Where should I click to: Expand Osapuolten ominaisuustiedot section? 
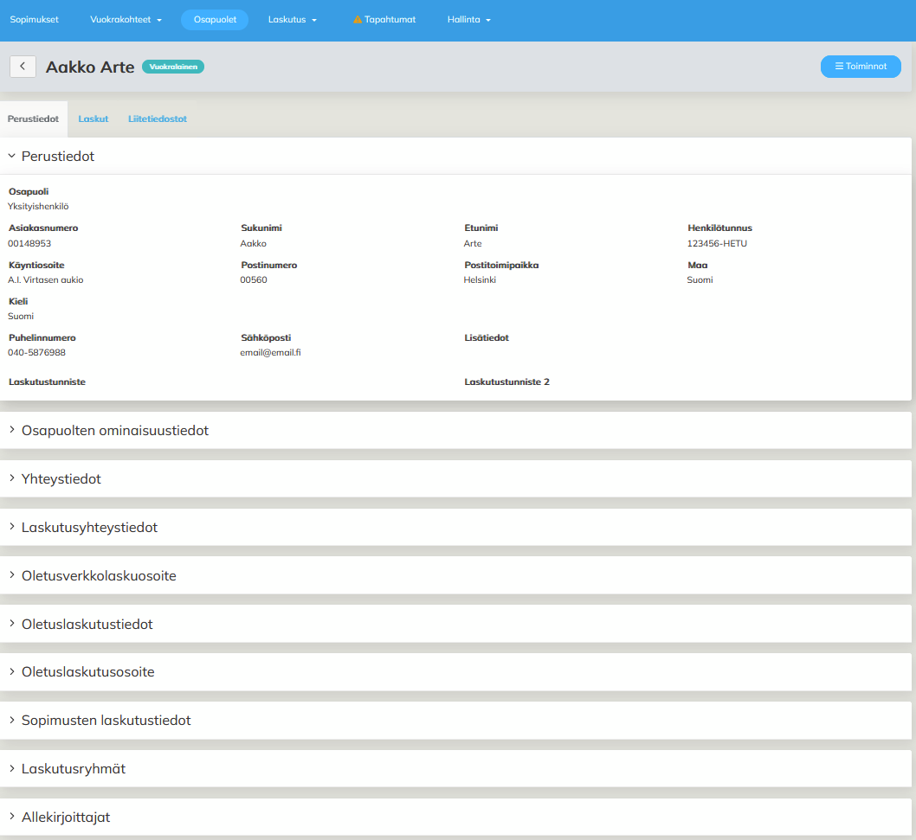(x=114, y=431)
